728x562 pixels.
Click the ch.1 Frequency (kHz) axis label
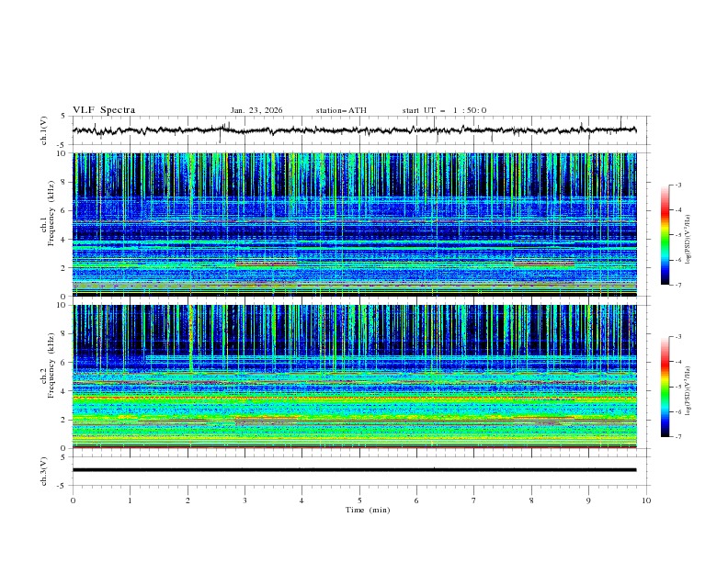point(49,217)
